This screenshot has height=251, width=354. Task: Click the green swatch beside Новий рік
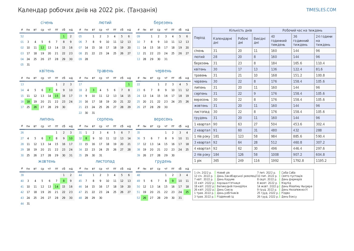click(x=215, y=172)
